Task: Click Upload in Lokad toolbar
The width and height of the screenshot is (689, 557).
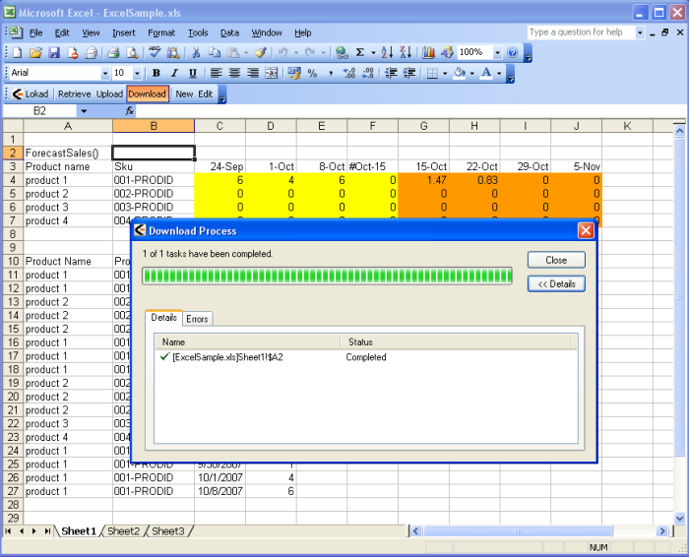Action: (x=109, y=94)
